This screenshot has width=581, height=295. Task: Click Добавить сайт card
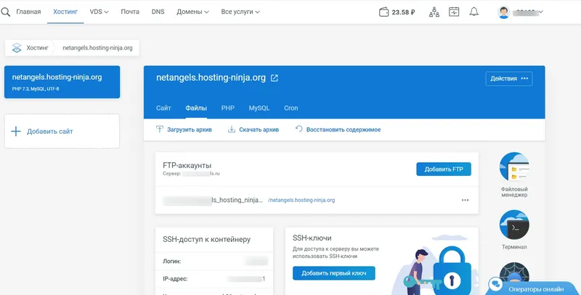(62, 132)
